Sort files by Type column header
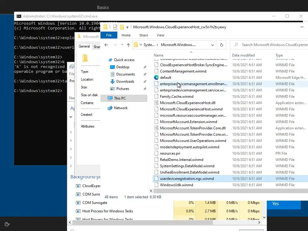This screenshot has width=308, height=231. (x=279, y=55)
